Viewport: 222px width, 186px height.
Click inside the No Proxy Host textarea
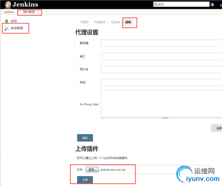point(161,103)
